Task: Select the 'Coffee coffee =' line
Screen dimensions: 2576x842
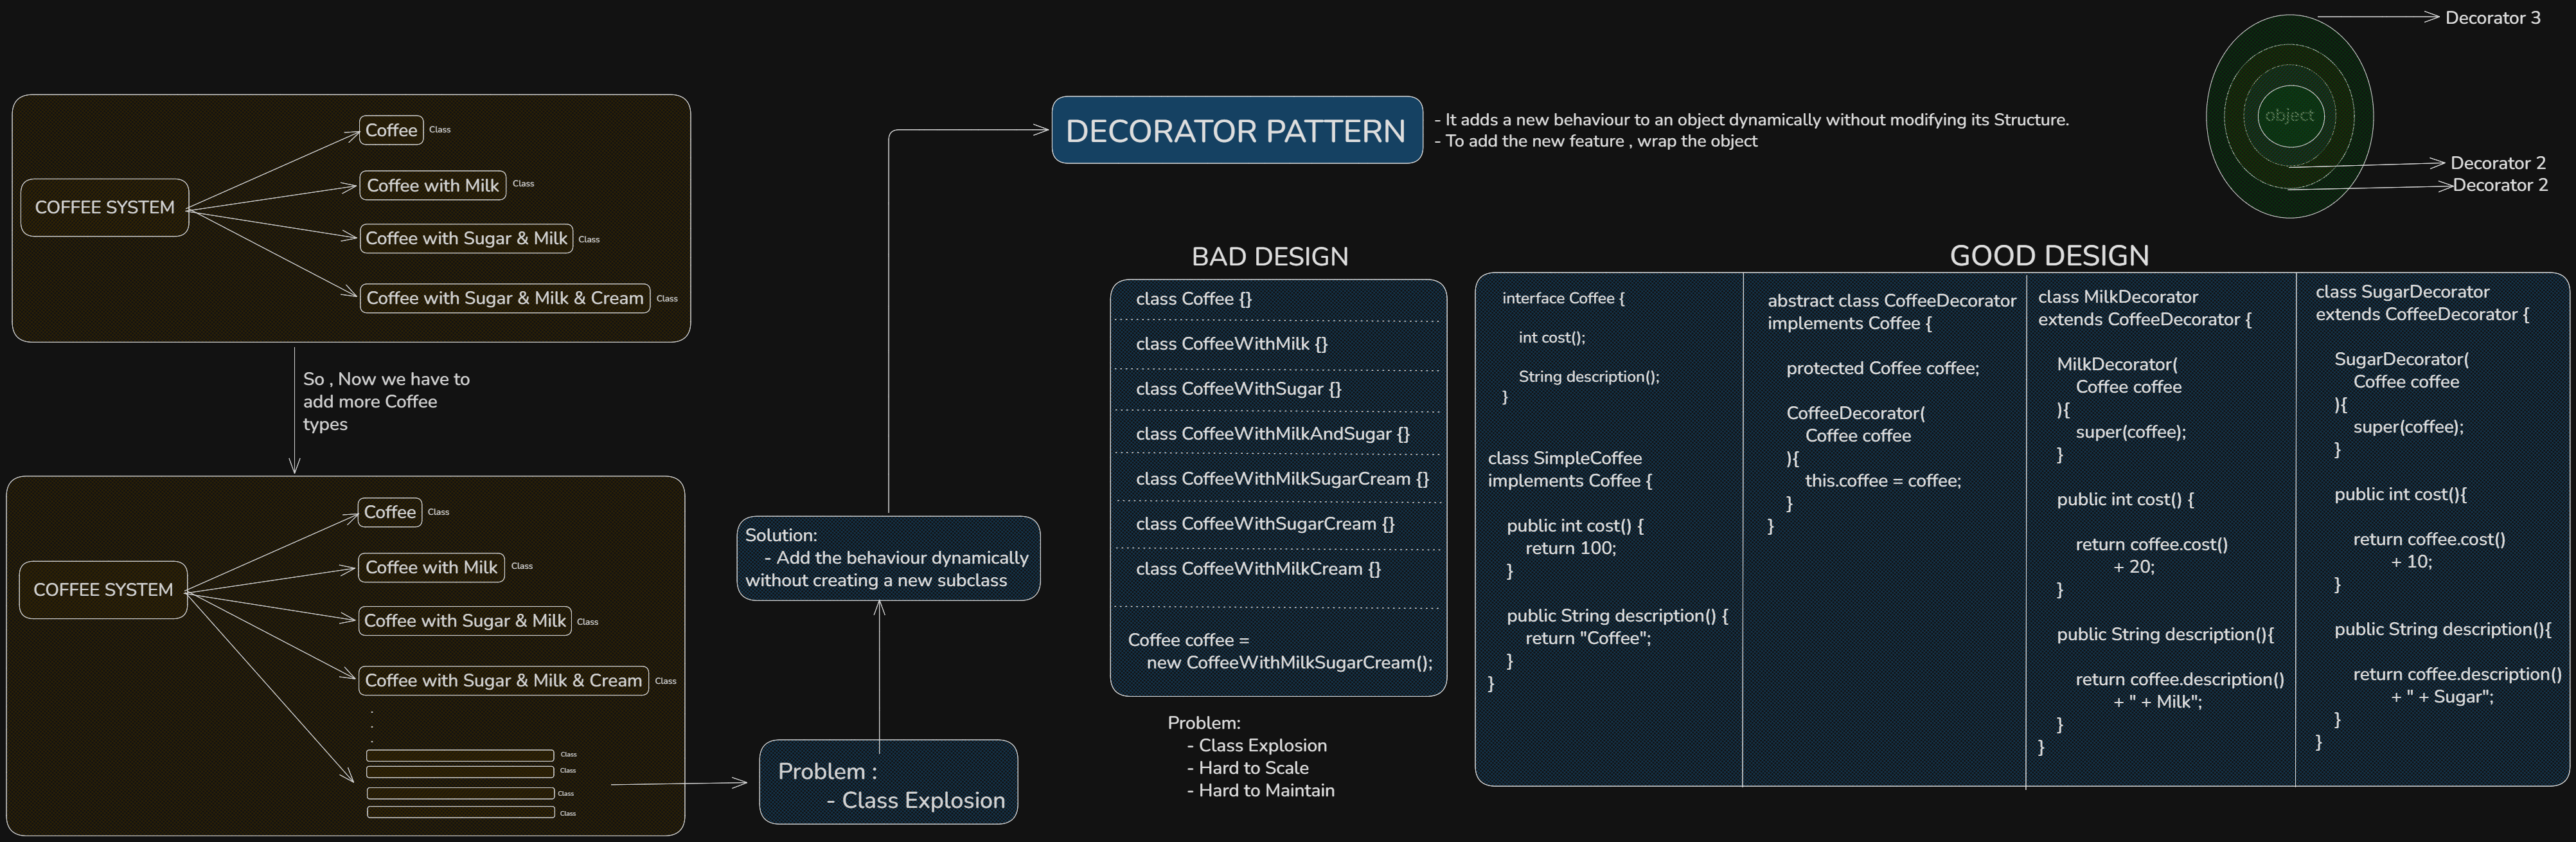Action: click(1189, 640)
